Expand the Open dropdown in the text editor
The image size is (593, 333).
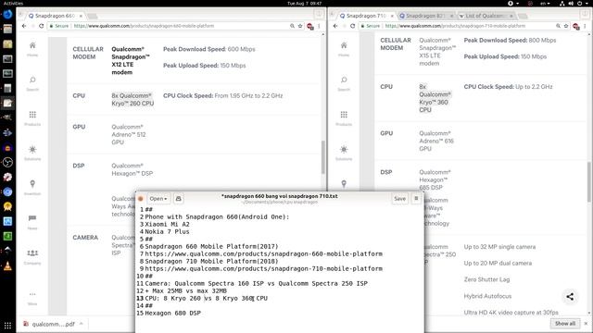[158, 199]
